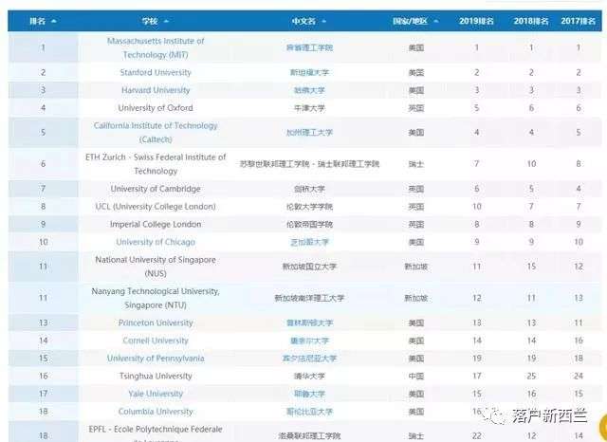Sort by the 国家/地区 column arrow
The height and width of the screenshot is (442, 607).
tap(436, 21)
